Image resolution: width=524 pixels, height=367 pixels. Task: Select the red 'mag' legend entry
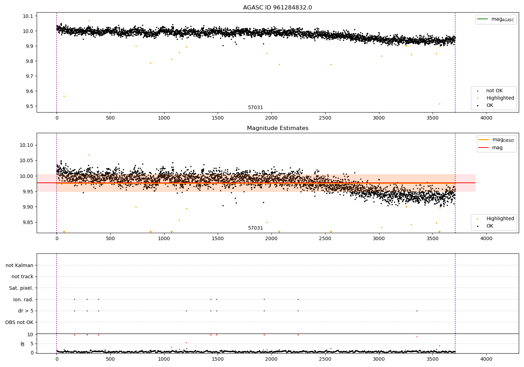click(x=491, y=147)
